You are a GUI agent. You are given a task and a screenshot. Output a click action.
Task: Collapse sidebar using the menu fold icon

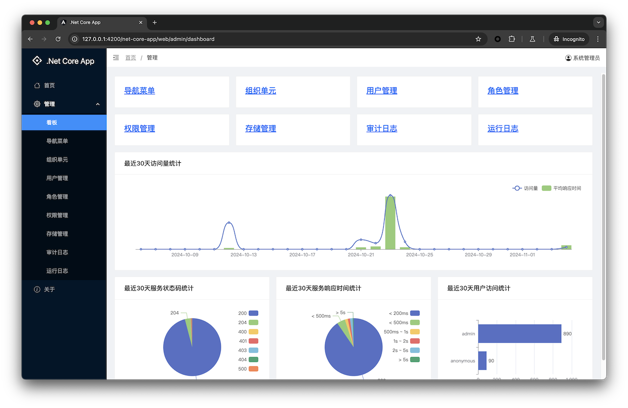(x=116, y=57)
